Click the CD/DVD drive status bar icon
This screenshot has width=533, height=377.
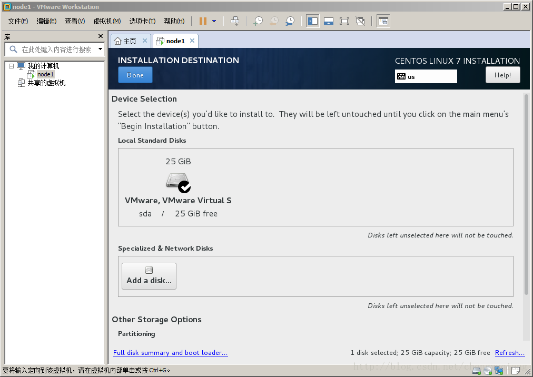coord(488,370)
